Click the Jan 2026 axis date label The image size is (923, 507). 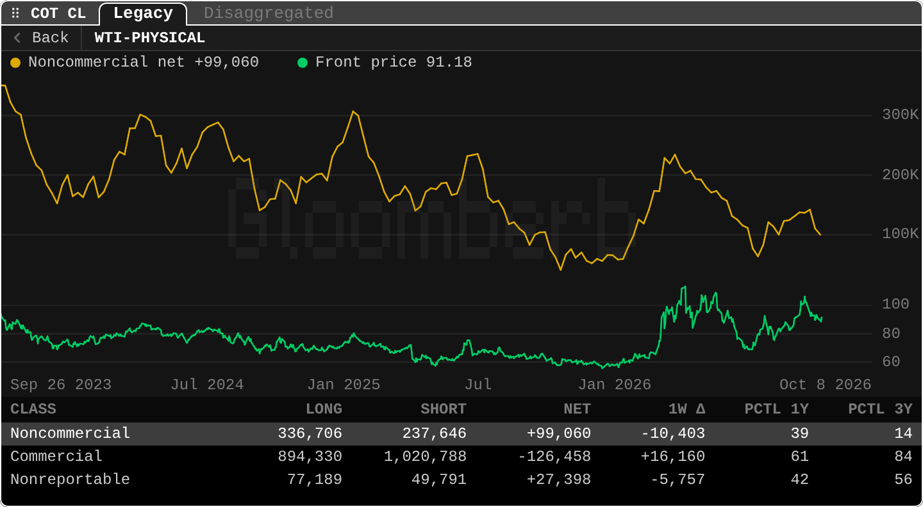tap(615, 385)
